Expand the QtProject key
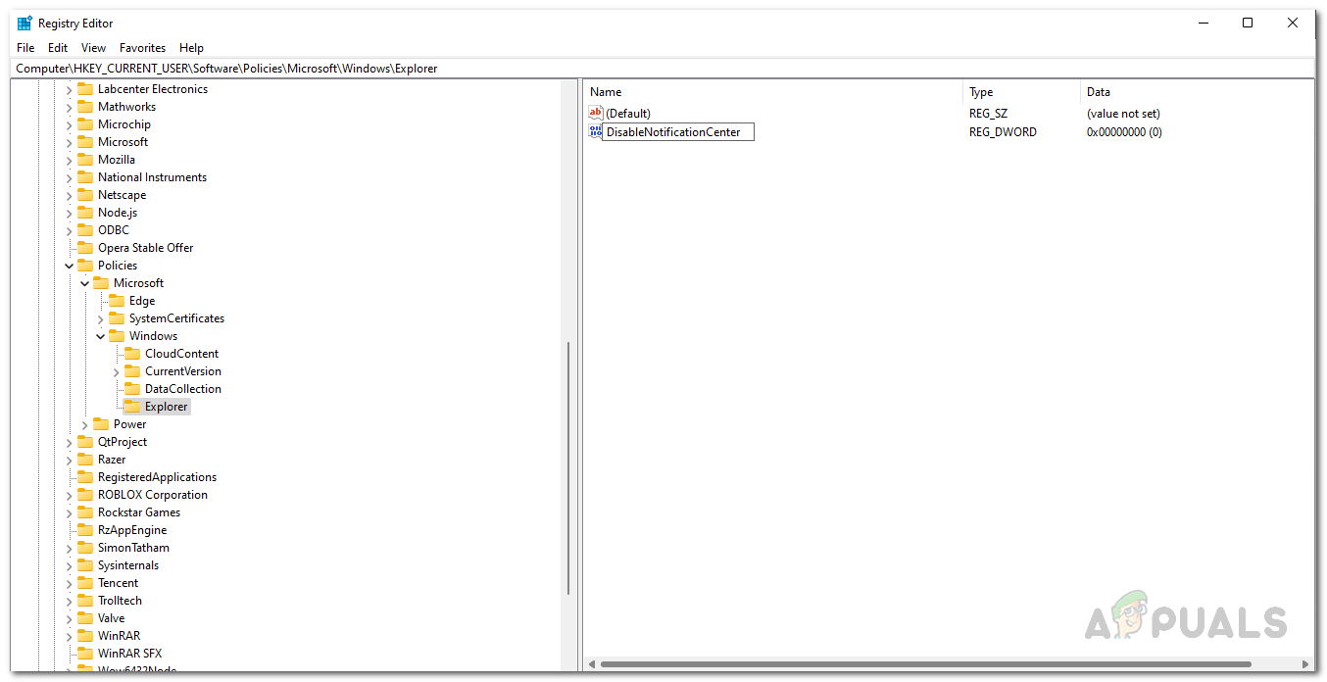The image size is (1327, 682). click(x=69, y=442)
